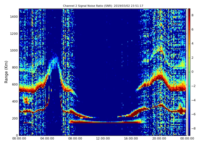Click the x-axis label 12:00:00
Screen dimensions: 200x150
(x=103, y=138)
